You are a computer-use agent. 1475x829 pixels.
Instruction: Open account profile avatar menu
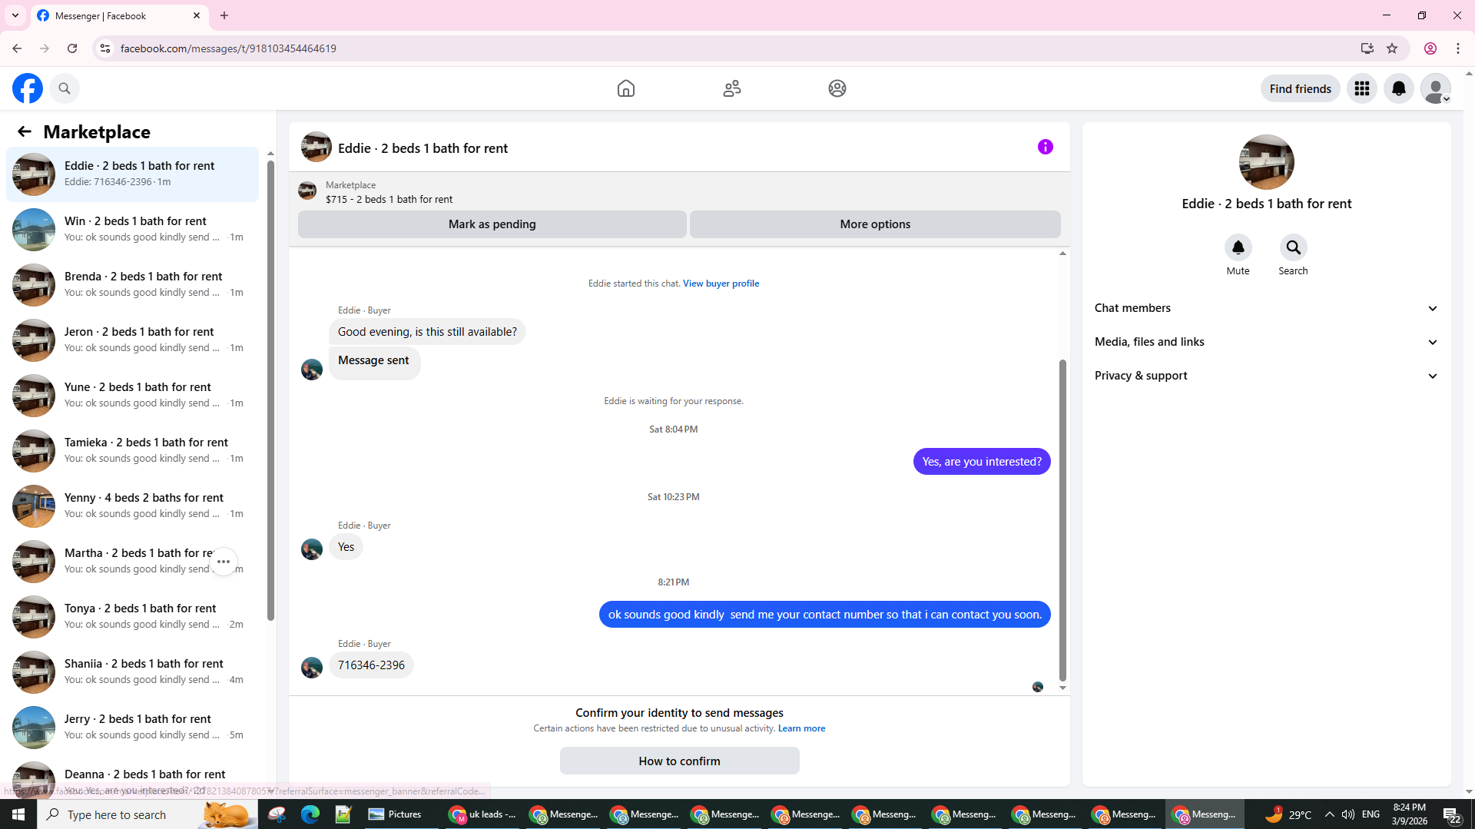(1435, 88)
